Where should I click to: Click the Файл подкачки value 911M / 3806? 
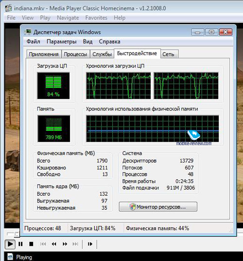180,188
